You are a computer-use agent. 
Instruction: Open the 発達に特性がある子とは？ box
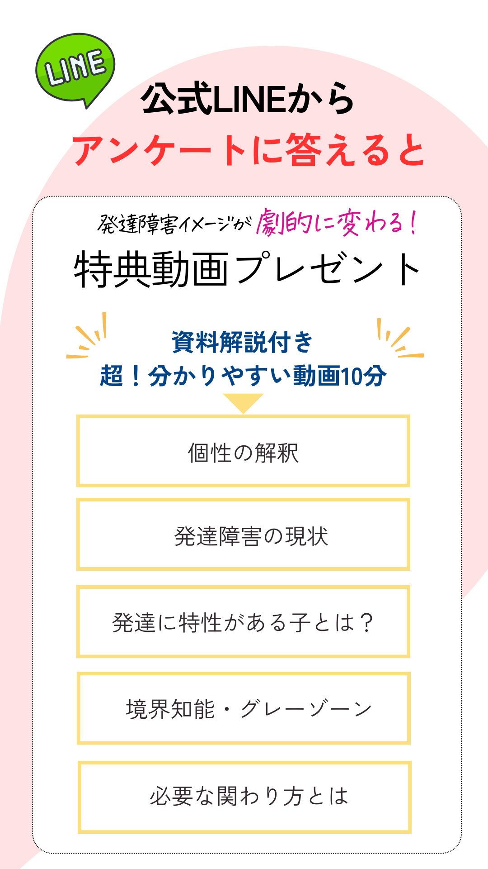pos(243,621)
